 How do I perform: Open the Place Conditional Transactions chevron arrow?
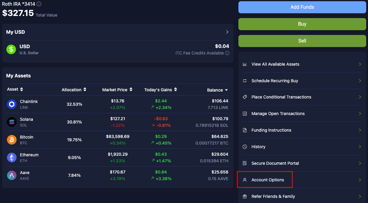(x=360, y=97)
